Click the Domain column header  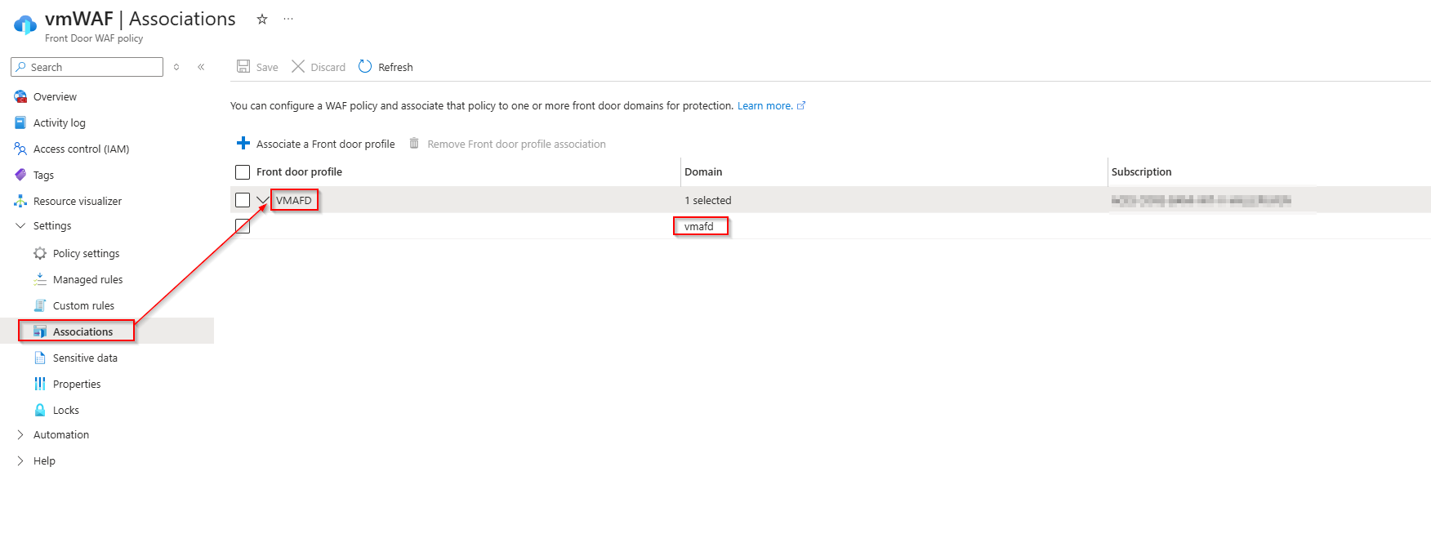[703, 171]
